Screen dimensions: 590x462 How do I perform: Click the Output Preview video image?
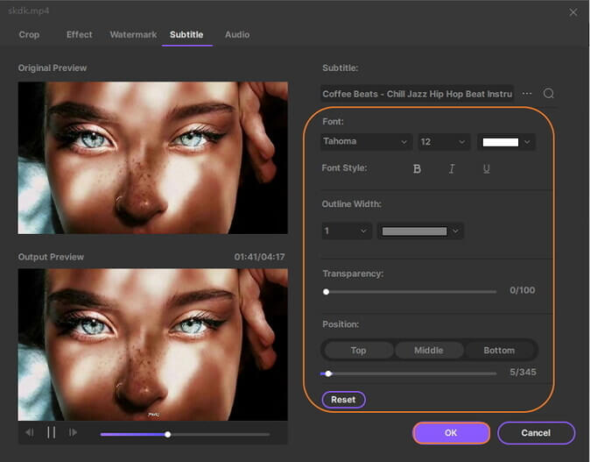tap(153, 345)
